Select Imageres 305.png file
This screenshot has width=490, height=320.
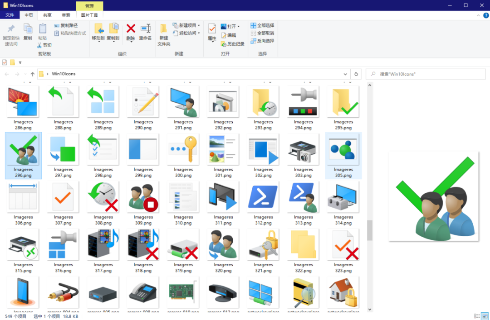(x=343, y=156)
